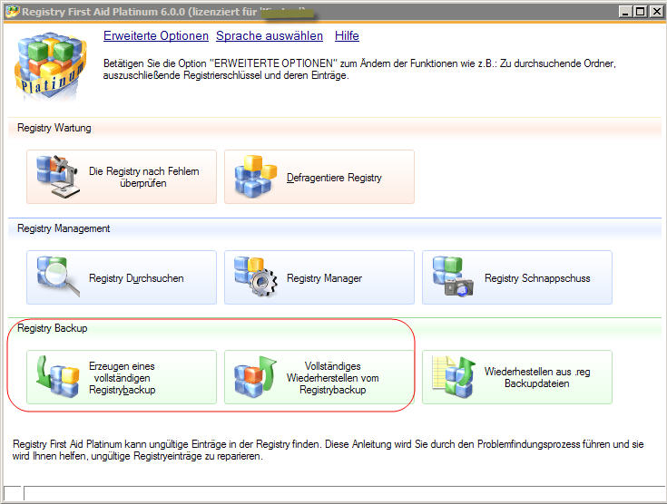Maximize the Registry First Aid window
This screenshot has height=504, width=667.
coord(640,12)
